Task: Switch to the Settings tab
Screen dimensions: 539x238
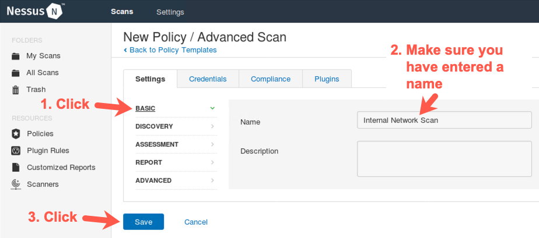Action: coord(150,79)
